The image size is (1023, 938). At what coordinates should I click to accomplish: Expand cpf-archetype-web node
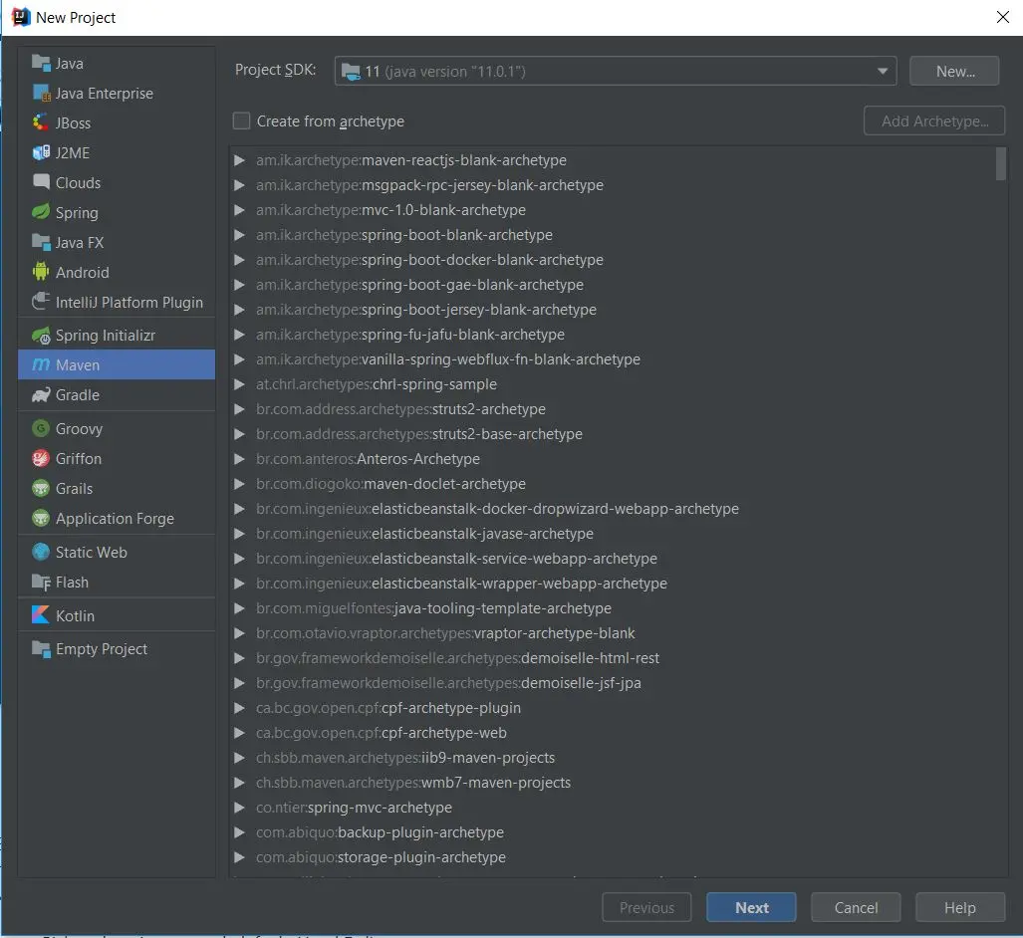pyautogui.click(x=239, y=733)
